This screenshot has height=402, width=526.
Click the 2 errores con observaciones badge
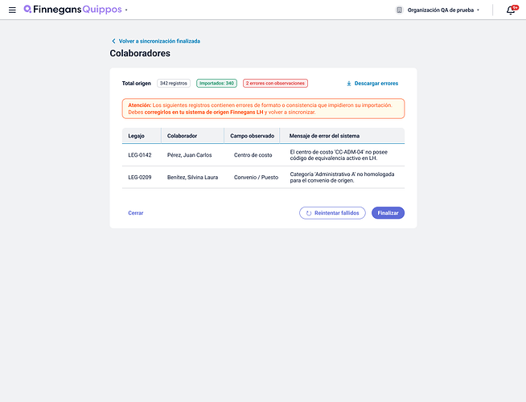(275, 83)
